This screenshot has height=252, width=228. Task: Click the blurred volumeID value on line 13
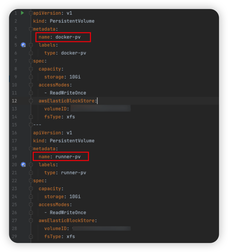click(x=100, y=108)
